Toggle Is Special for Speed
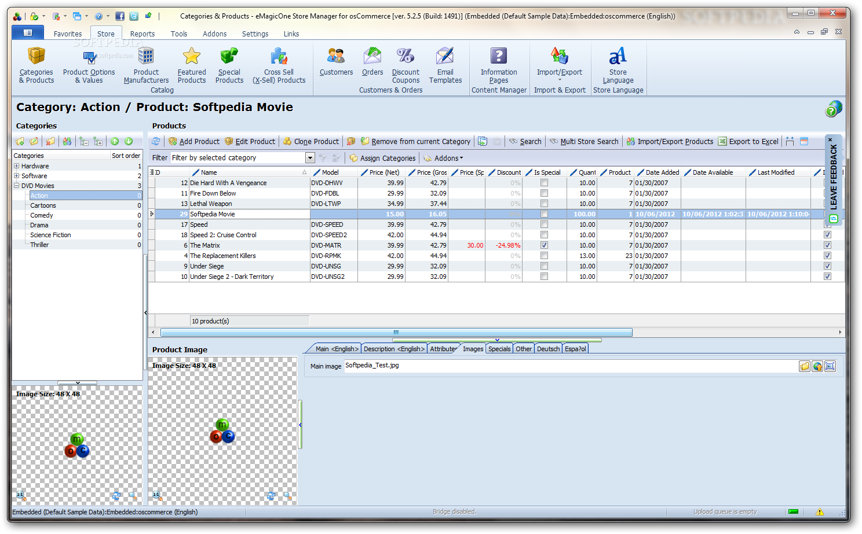The image size is (862, 534). 544,224
